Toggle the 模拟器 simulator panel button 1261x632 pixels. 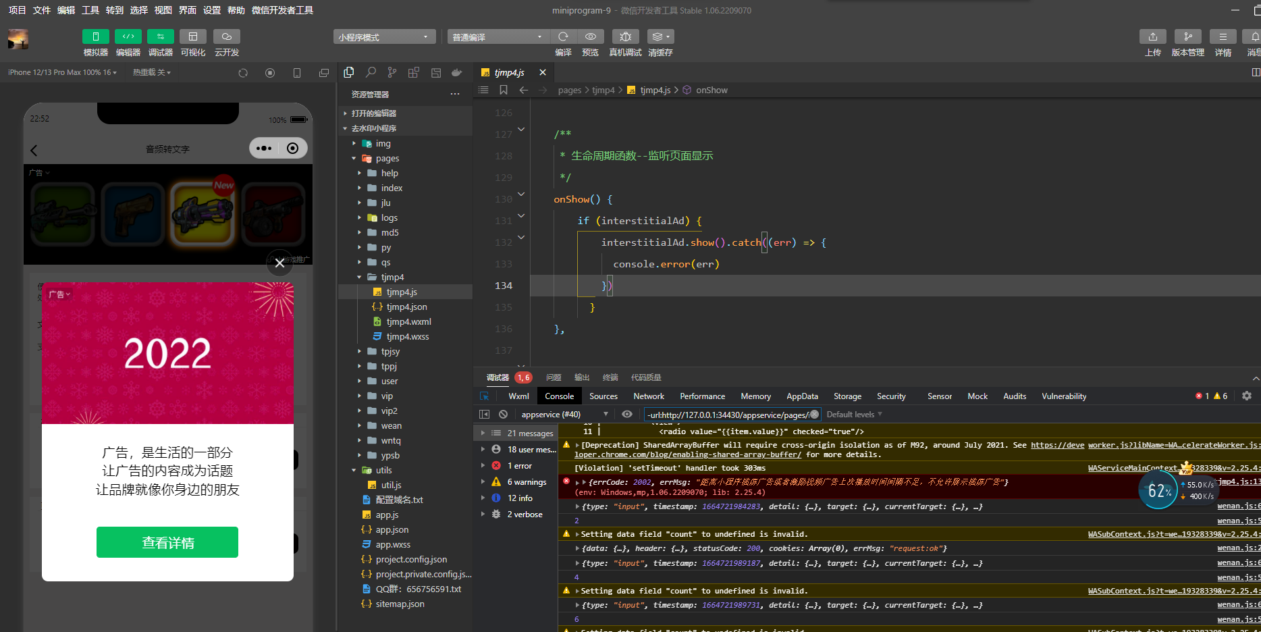[95, 36]
